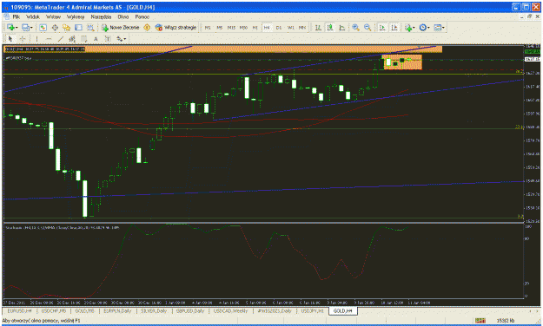543x326 pixels.
Task: Switch chart to the M5 timeframe
Action: coord(220,28)
